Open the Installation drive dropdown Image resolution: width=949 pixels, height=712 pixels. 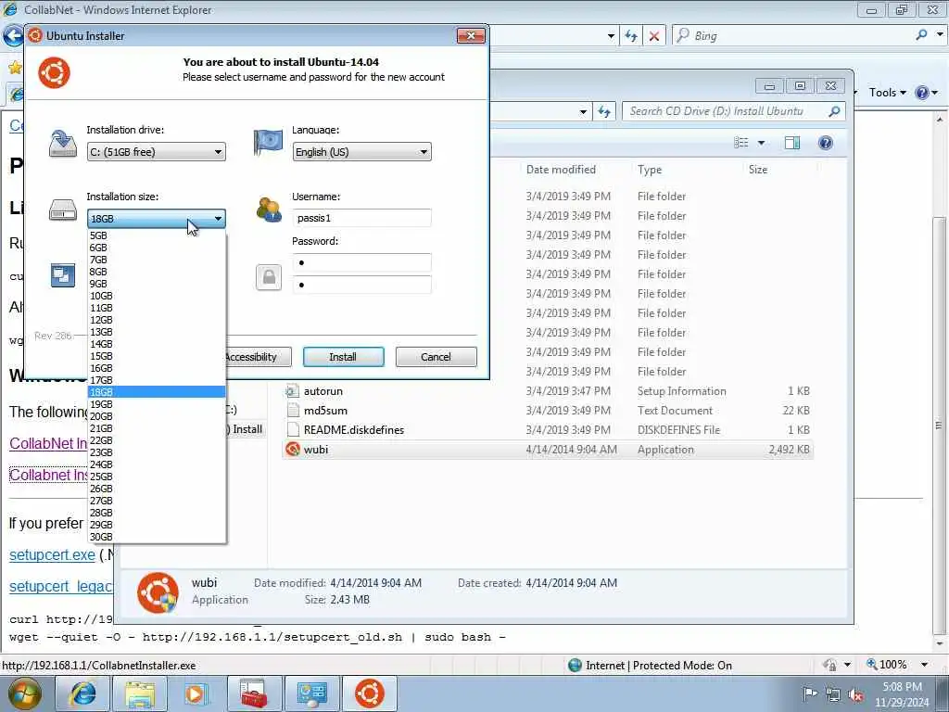tap(156, 152)
